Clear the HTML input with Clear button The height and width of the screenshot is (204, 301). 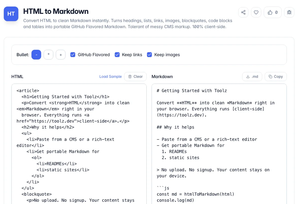135,77
